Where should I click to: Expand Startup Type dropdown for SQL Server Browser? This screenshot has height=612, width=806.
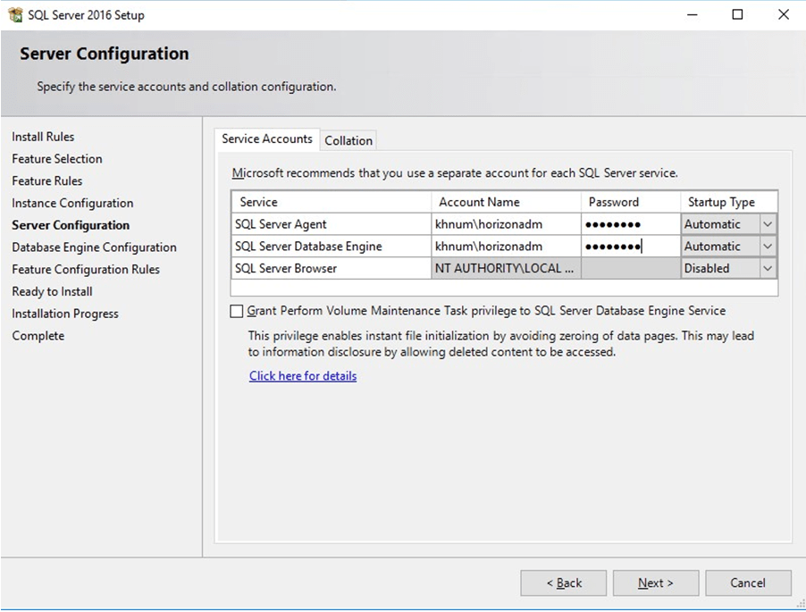[768, 268]
